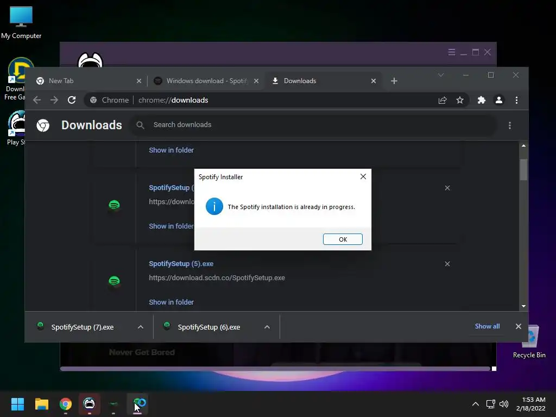Open hamburger menu in background purple window

pyautogui.click(x=451, y=52)
